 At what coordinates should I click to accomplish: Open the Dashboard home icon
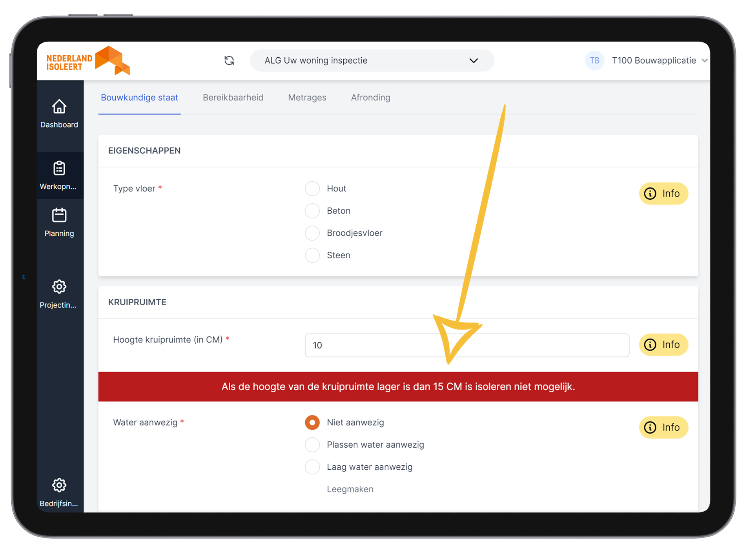(x=59, y=106)
